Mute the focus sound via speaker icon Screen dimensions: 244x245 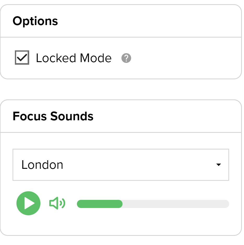click(x=57, y=204)
